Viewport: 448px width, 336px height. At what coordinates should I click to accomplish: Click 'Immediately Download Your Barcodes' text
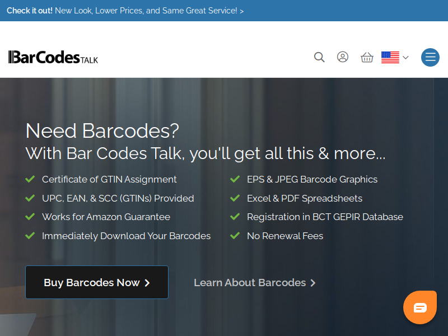tap(127, 236)
